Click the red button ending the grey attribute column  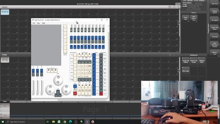pyautogui.click(x=101, y=94)
